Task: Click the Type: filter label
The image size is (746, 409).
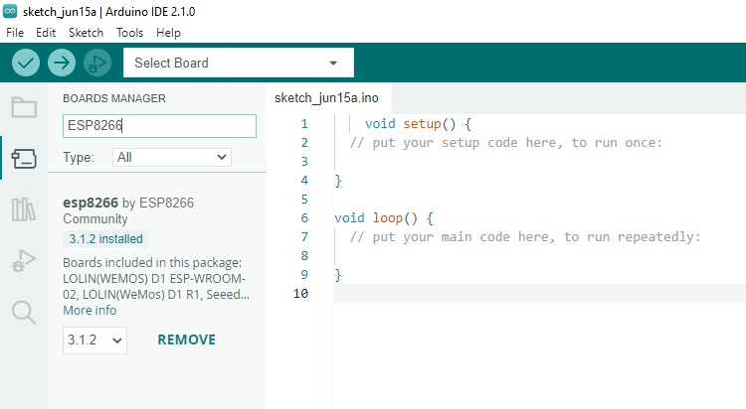Action: tap(79, 157)
